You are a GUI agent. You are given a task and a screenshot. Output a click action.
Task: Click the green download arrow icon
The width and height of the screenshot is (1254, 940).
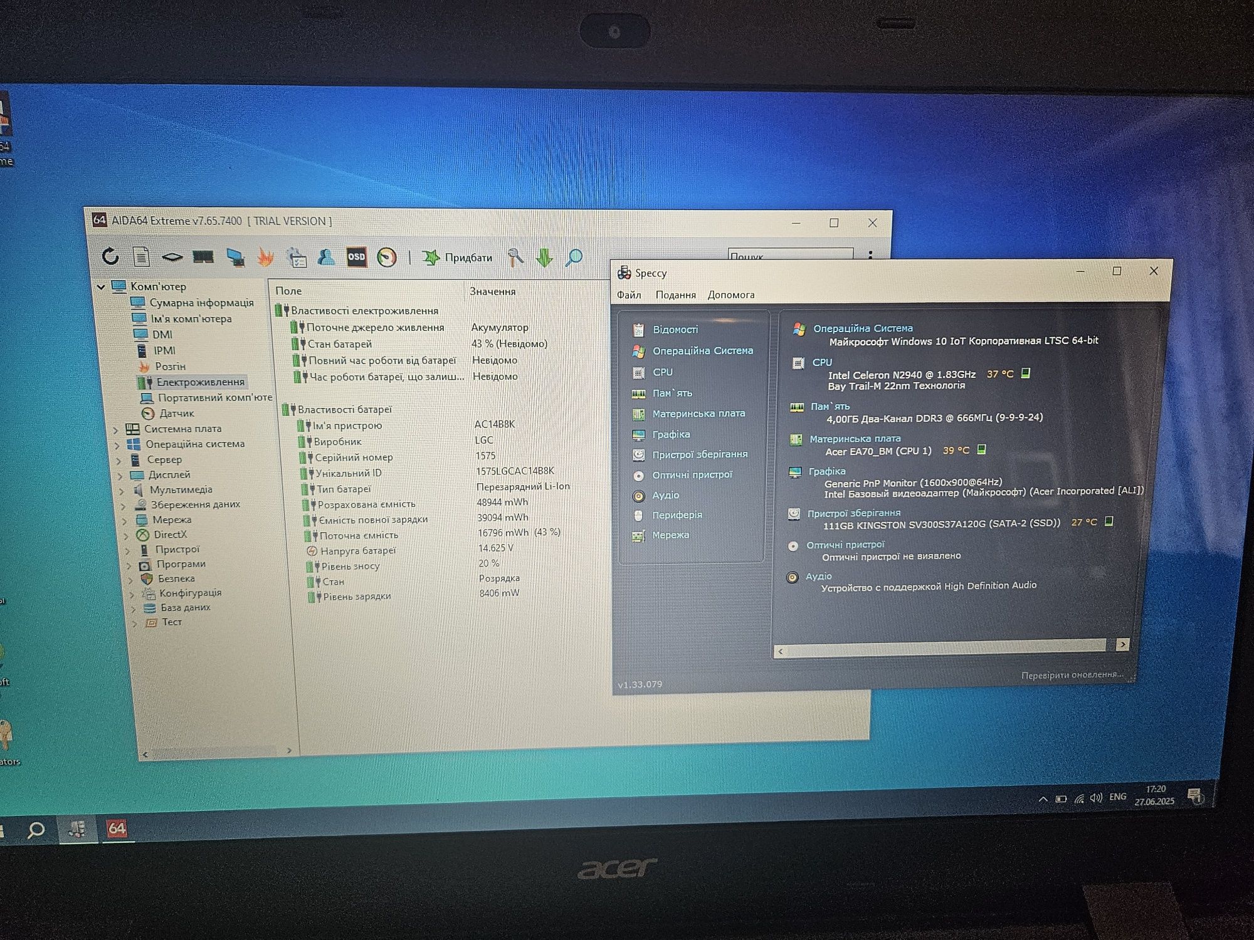tap(544, 258)
